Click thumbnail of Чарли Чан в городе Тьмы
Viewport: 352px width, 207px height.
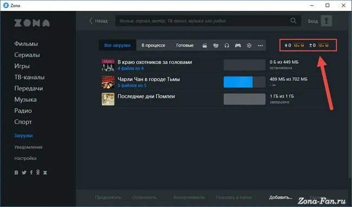click(x=108, y=82)
